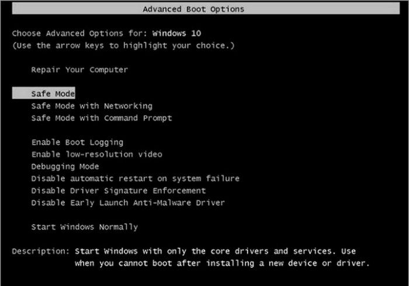The width and height of the screenshot is (409, 286).
Task: Click the words Command Prompt in menu
Action: pos(138,118)
